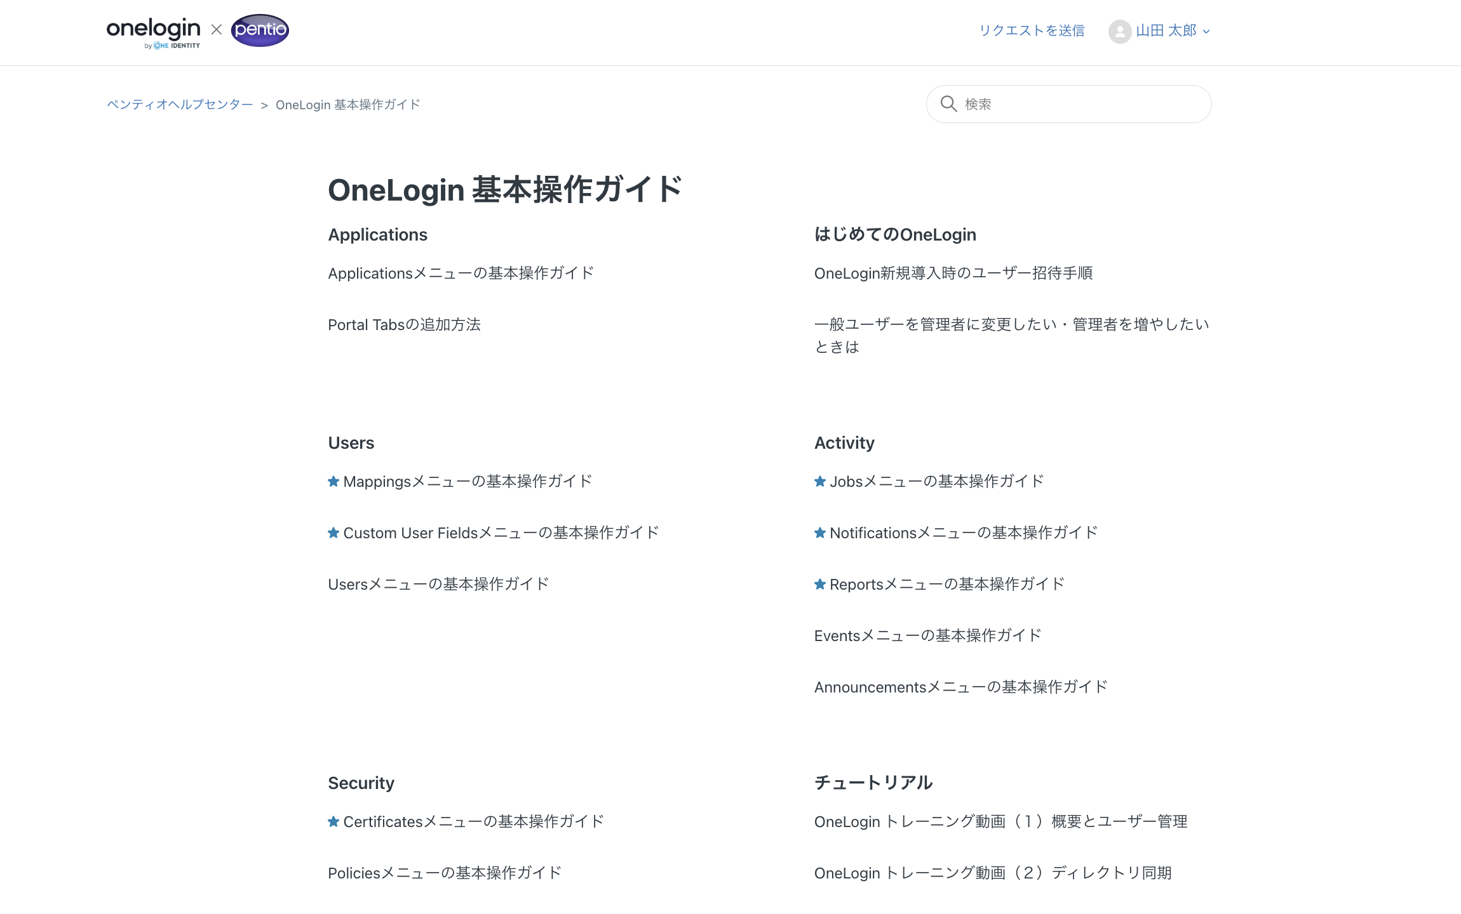
Task: Open リクエストを送信 link
Action: point(1032,31)
